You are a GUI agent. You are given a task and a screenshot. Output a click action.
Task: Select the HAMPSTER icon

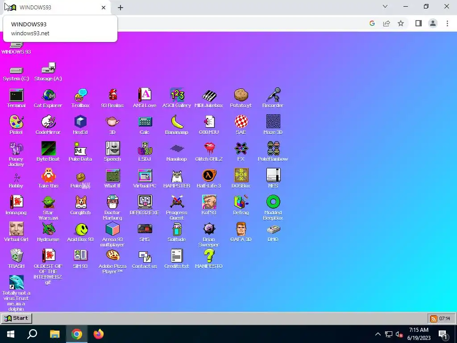pyautogui.click(x=177, y=176)
